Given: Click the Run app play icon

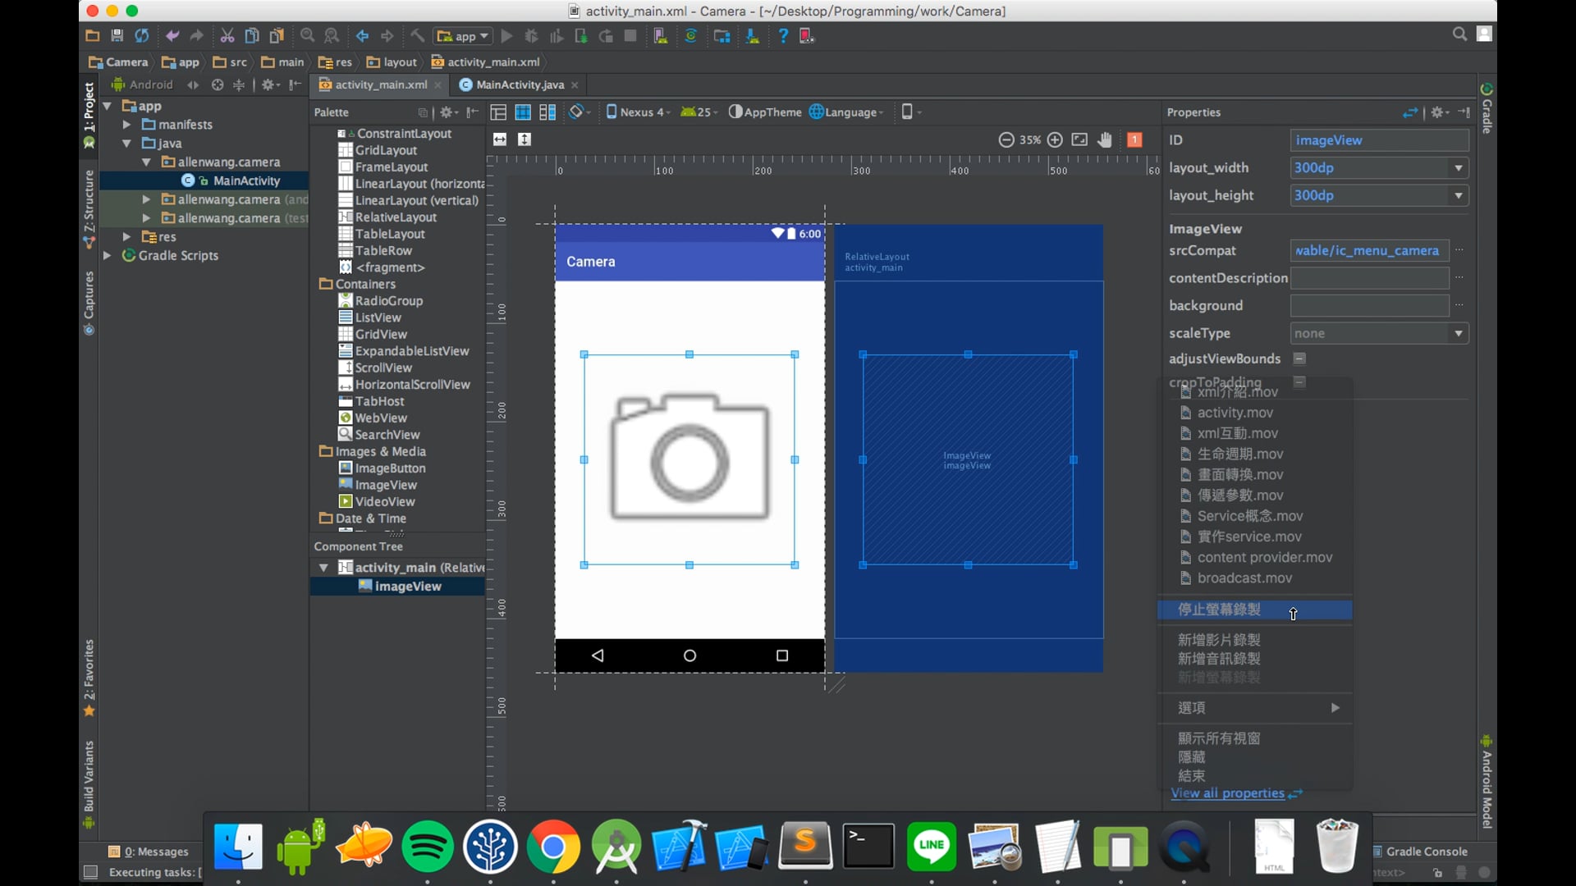Looking at the screenshot, I should [x=506, y=36].
